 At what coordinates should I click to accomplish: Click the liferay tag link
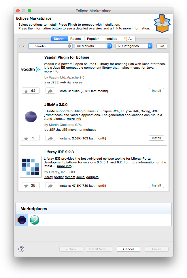click(x=48, y=177)
